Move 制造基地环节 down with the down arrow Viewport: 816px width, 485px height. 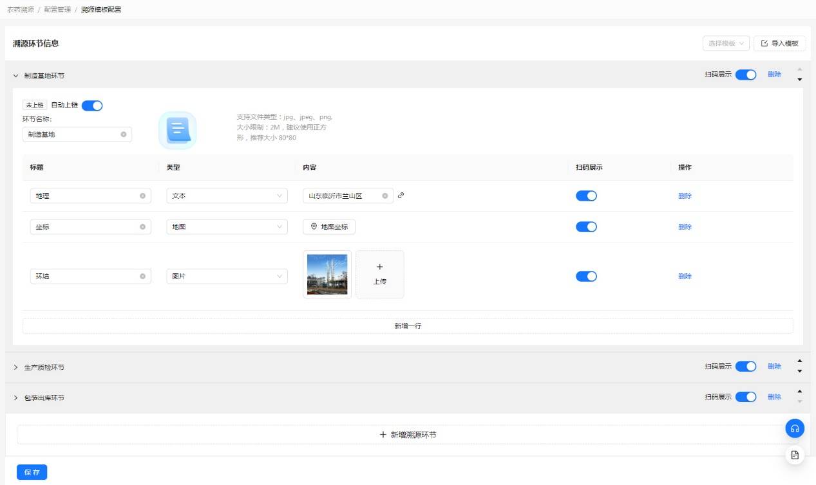click(x=800, y=80)
